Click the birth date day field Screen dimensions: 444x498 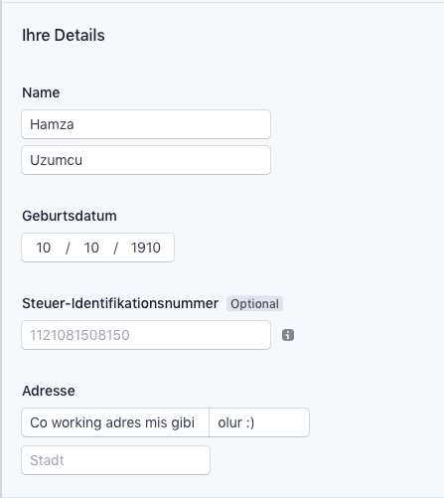(44, 248)
